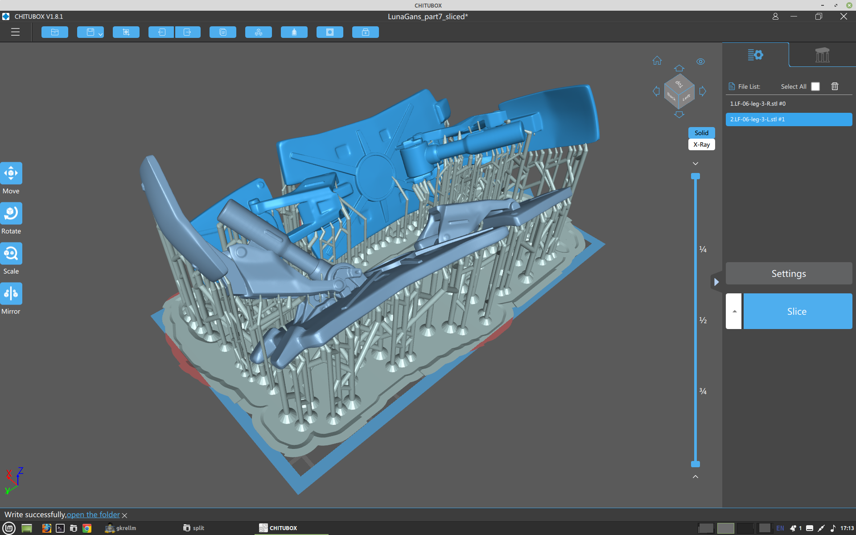The height and width of the screenshot is (535, 856).
Task: Click the hollow model bottle icon
Action: click(294, 32)
